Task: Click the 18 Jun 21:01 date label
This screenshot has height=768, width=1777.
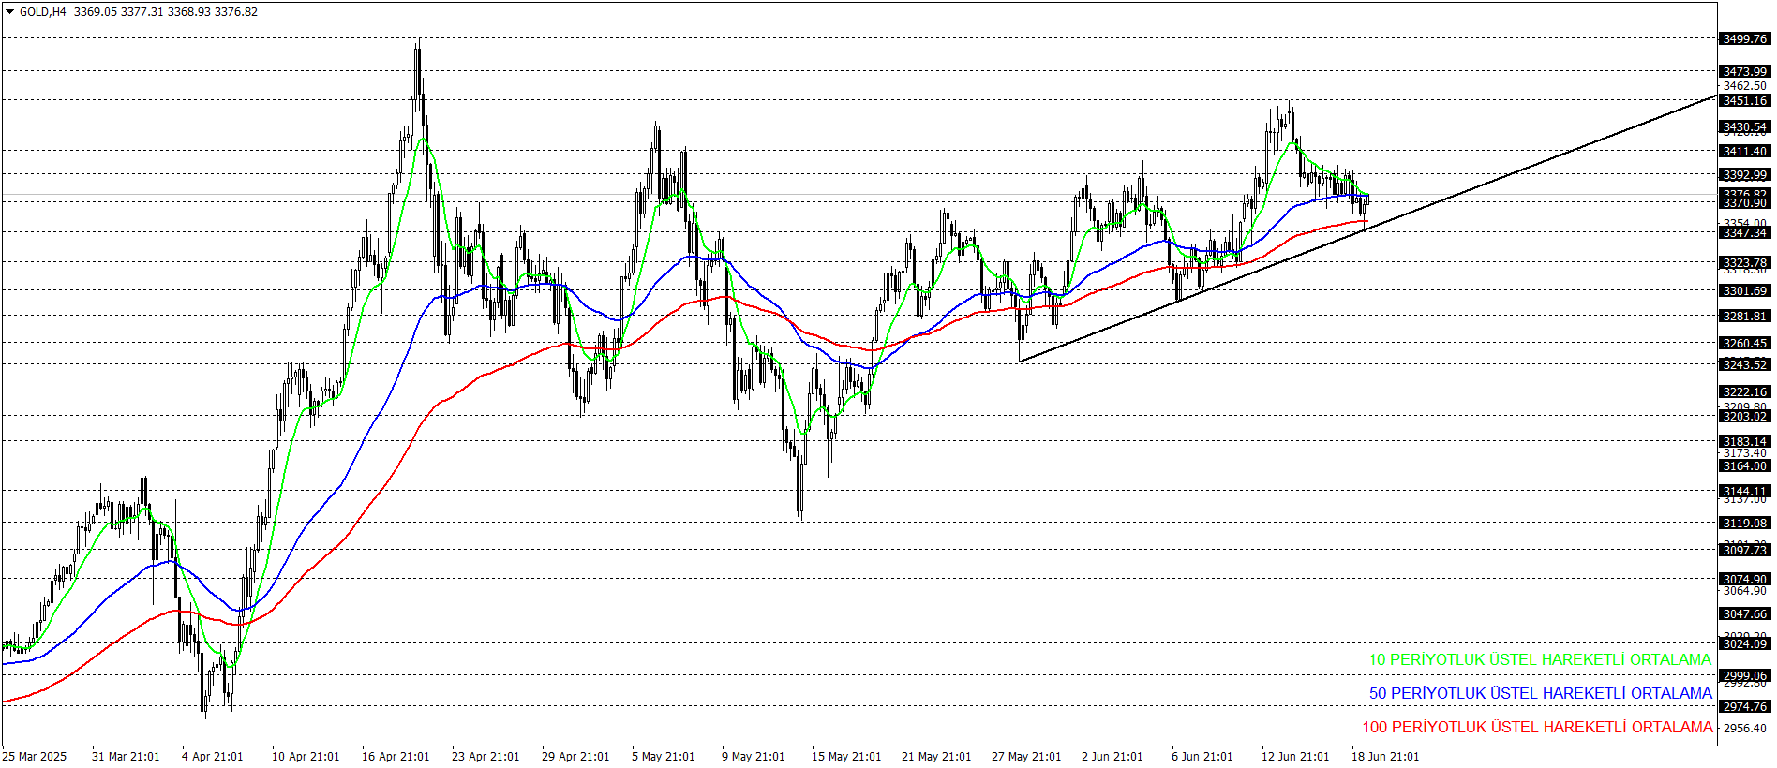Action: pos(1385,756)
